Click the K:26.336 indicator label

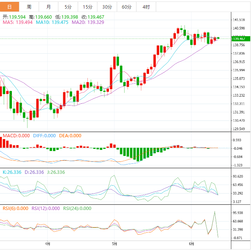[x=12, y=172]
